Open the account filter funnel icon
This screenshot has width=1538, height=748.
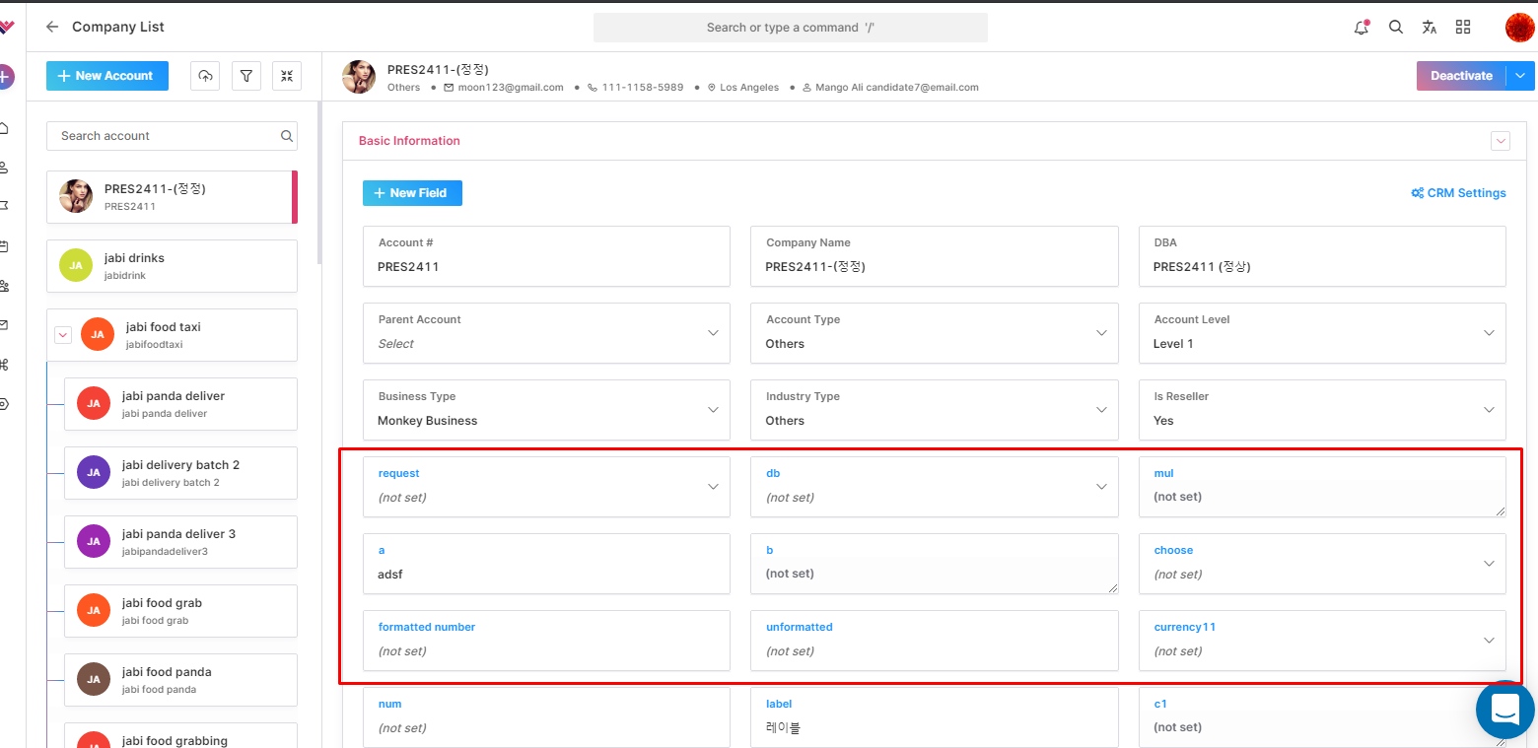246,76
